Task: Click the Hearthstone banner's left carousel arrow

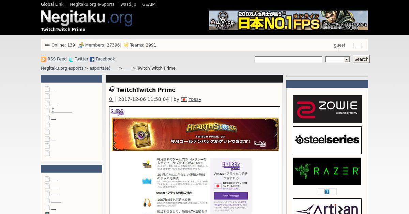Action: pos(115,135)
